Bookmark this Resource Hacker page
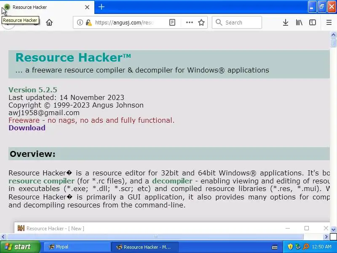The height and width of the screenshot is (253, 337). 201,22
